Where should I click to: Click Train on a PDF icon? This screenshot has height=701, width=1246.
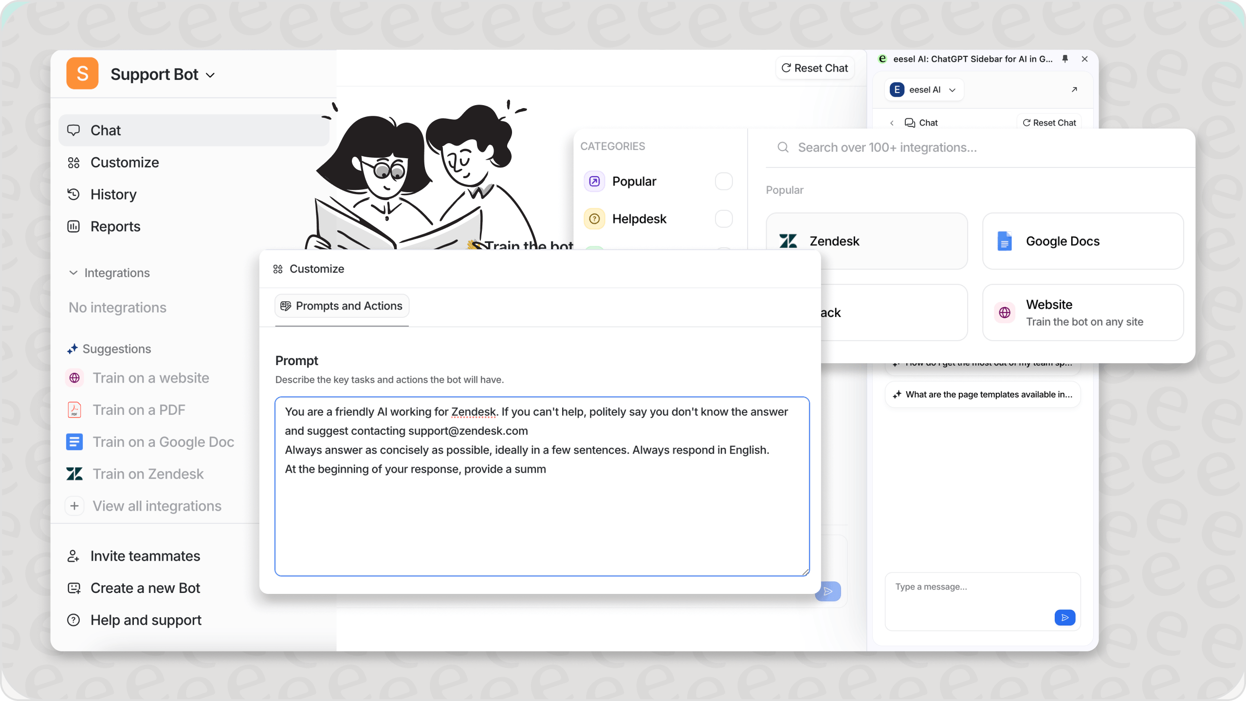coord(74,410)
